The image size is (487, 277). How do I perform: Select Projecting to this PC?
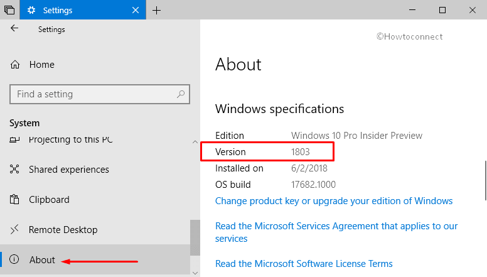pyautogui.click(x=70, y=139)
